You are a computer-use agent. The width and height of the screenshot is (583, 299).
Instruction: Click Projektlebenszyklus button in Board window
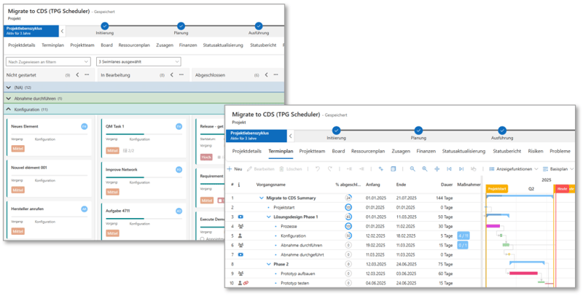click(31, 31)
